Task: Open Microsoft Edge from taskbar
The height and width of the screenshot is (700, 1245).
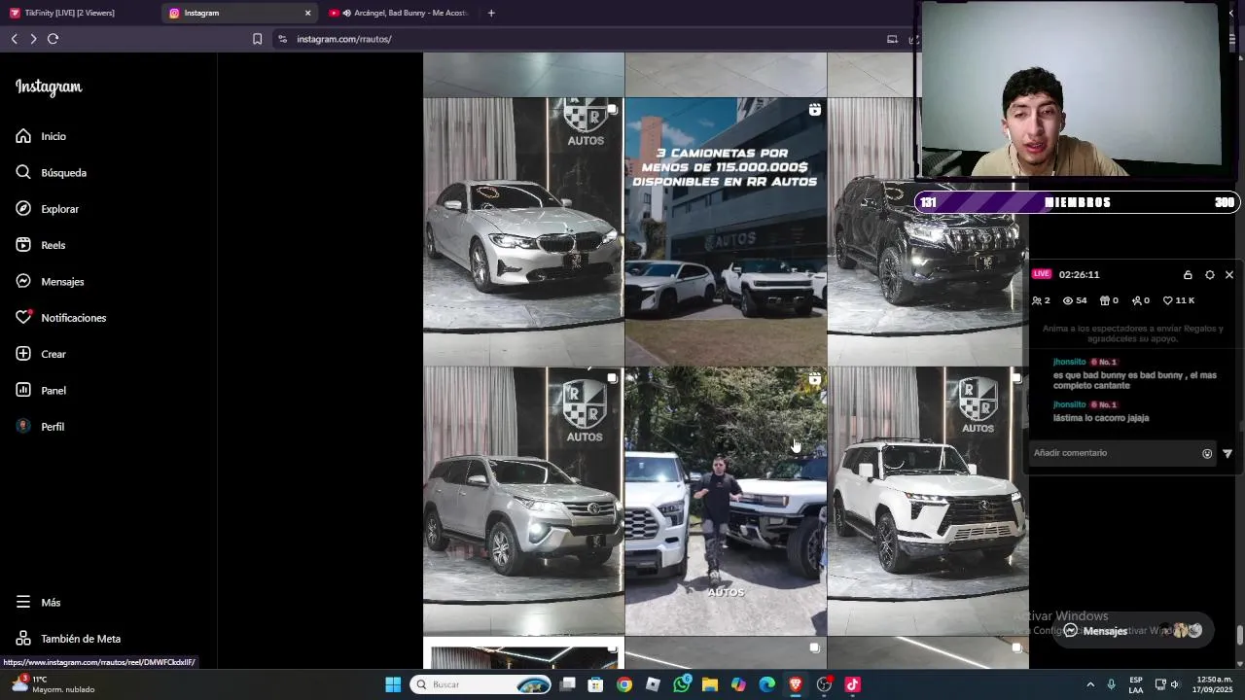Action: (x=767, y=684)
